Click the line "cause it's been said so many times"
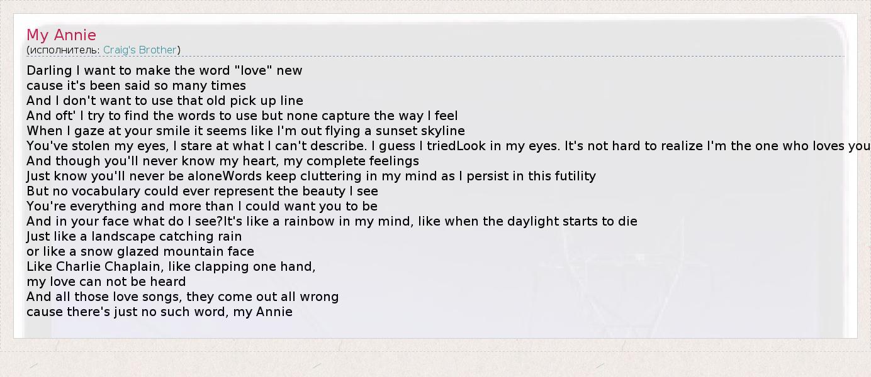 coord(136,85)
